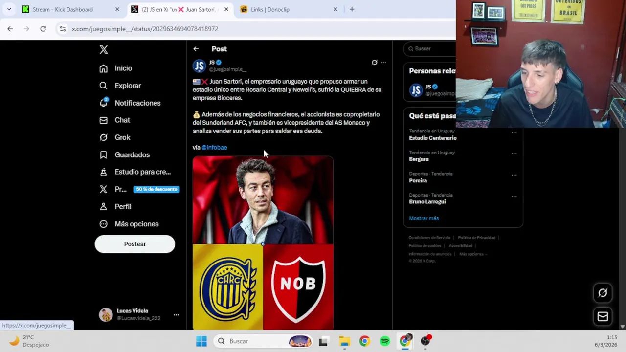Click JS avatar in Personas relevantes

click(416, 90)
